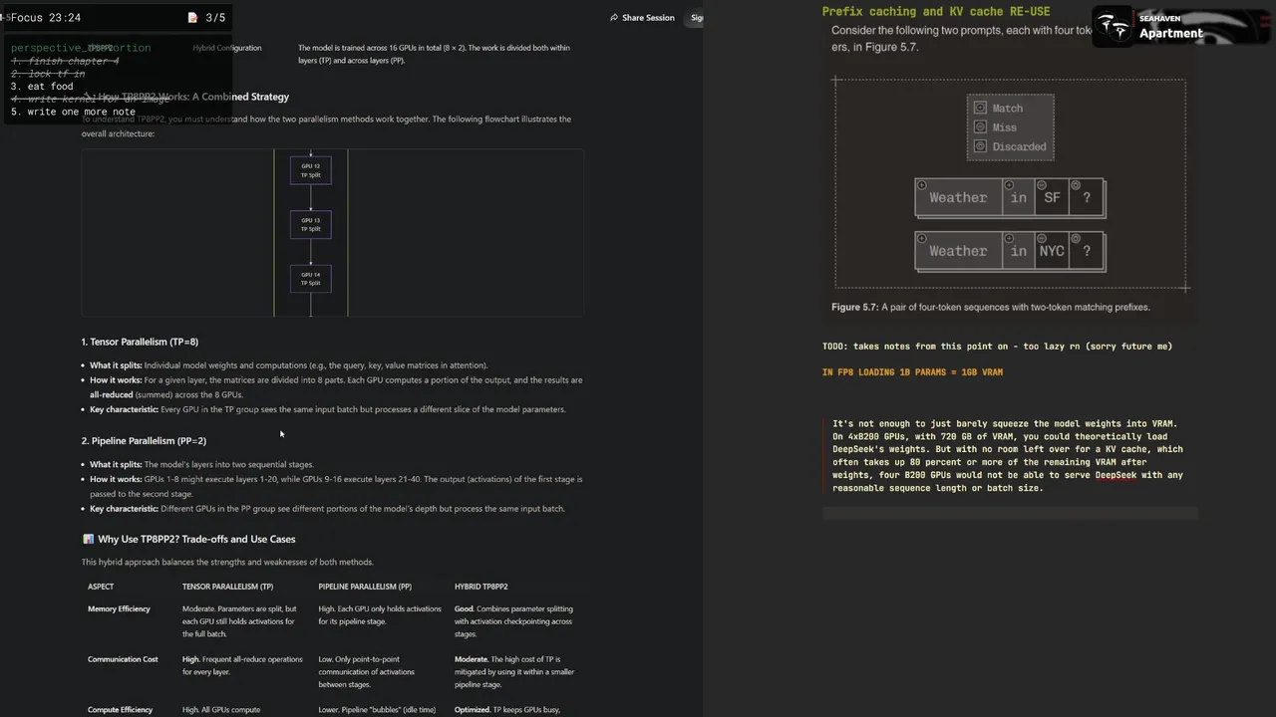1276x717 pixels.
Task: Click the minus marker on the SF token
Action: tap(1042, 185)
